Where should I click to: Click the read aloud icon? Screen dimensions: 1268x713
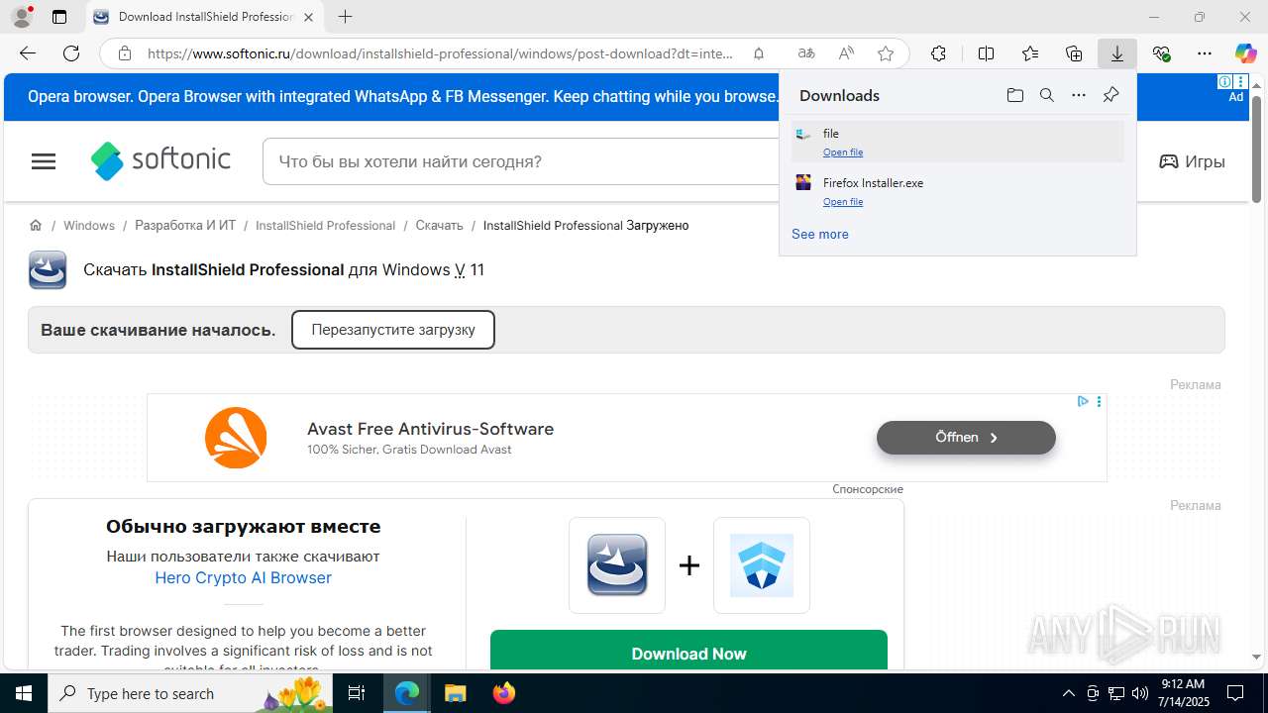click(x=846, y=53)
